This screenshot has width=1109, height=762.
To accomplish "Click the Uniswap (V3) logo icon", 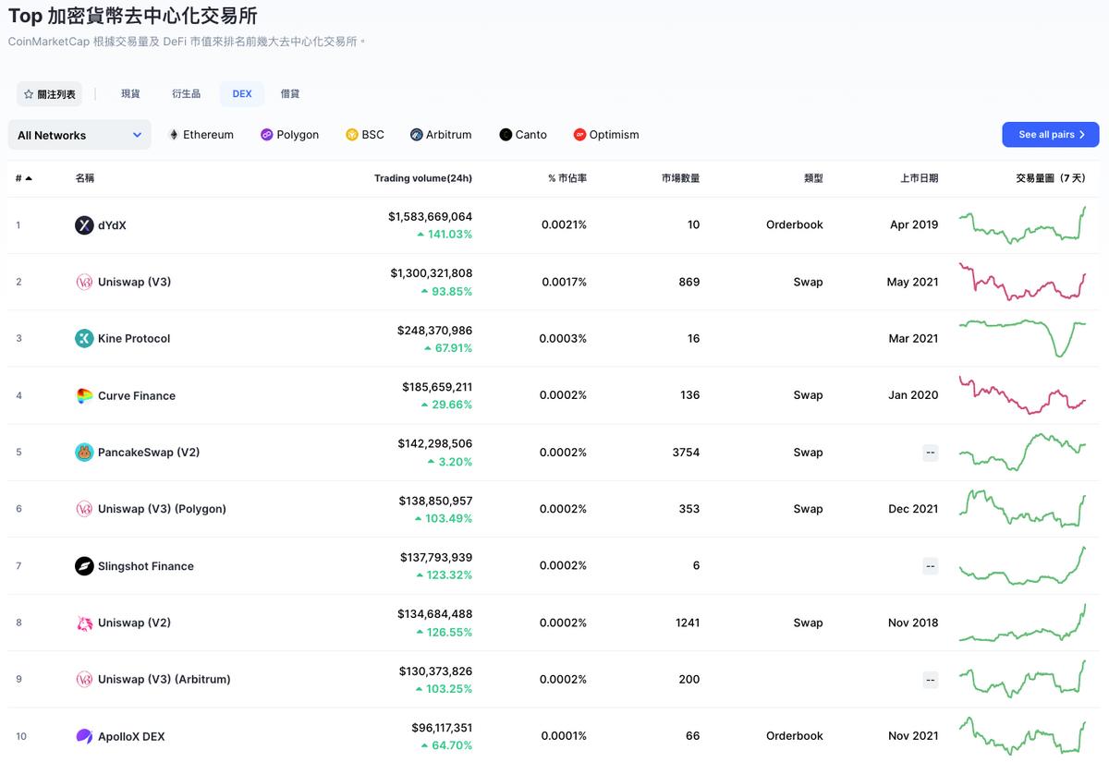I will [x=84, y=282].
